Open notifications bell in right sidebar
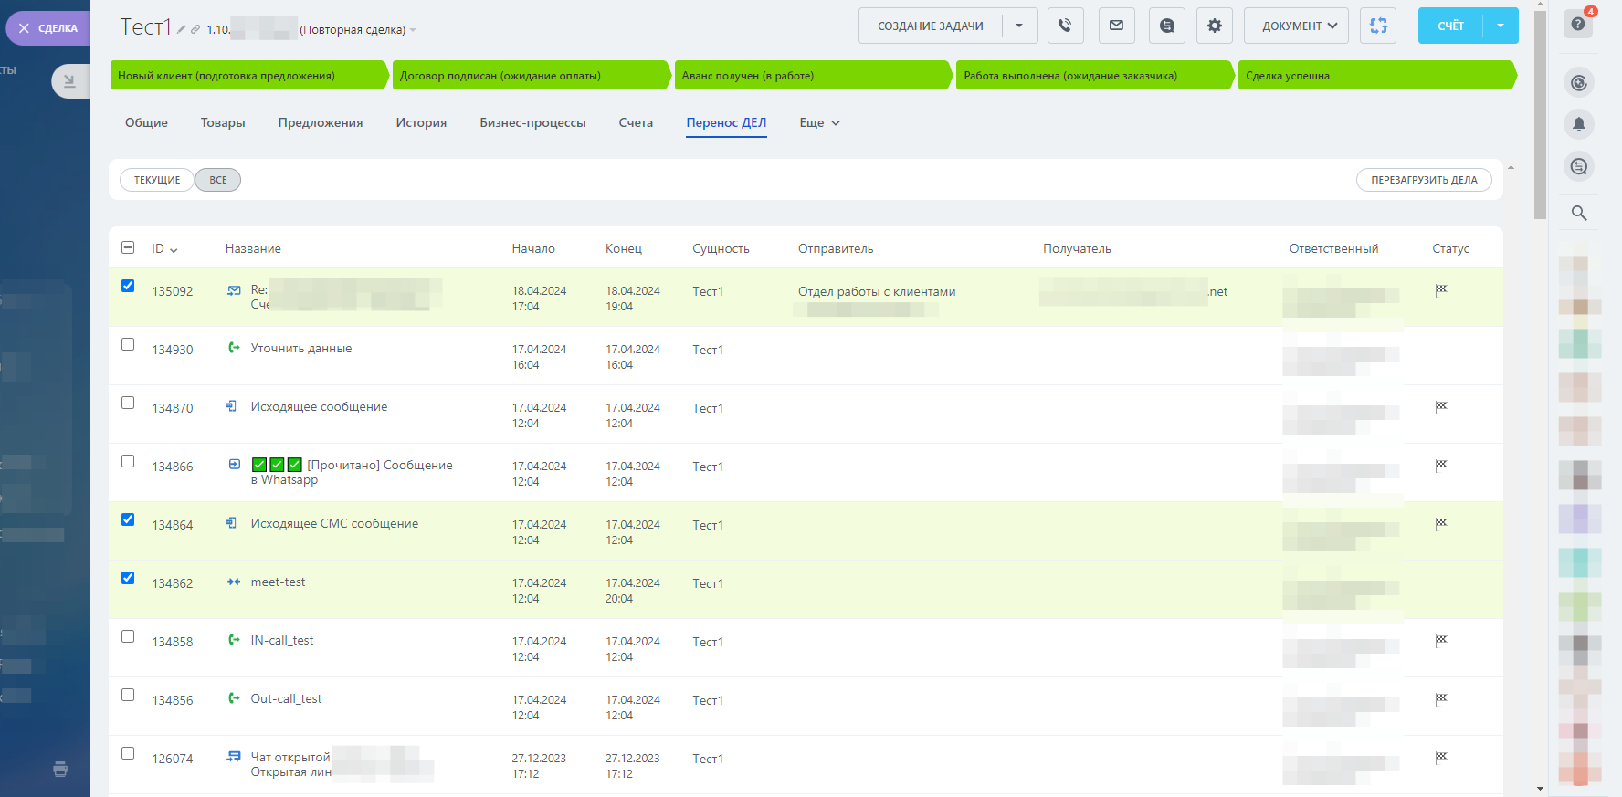Screen dimensions: 1622x797 coord(1578,124)
